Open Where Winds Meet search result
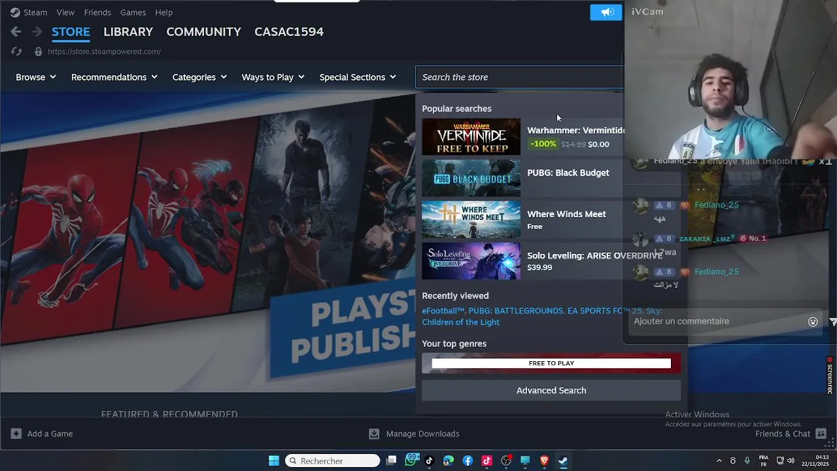 pyautogui.click(x=566, y=214)
